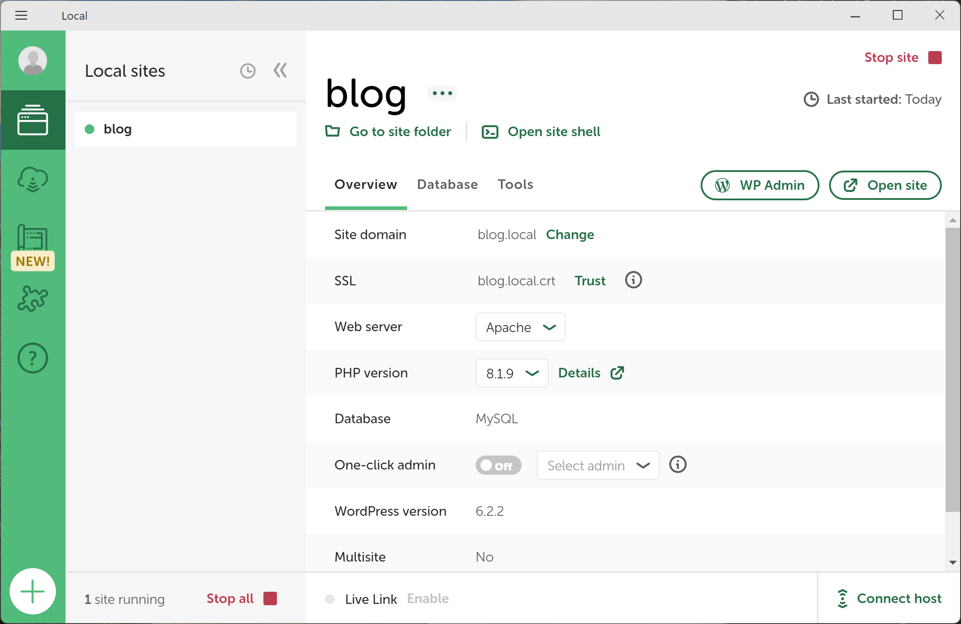Open the user avatar account icon
Screen dimensions: 961x624
coord(33,60)
